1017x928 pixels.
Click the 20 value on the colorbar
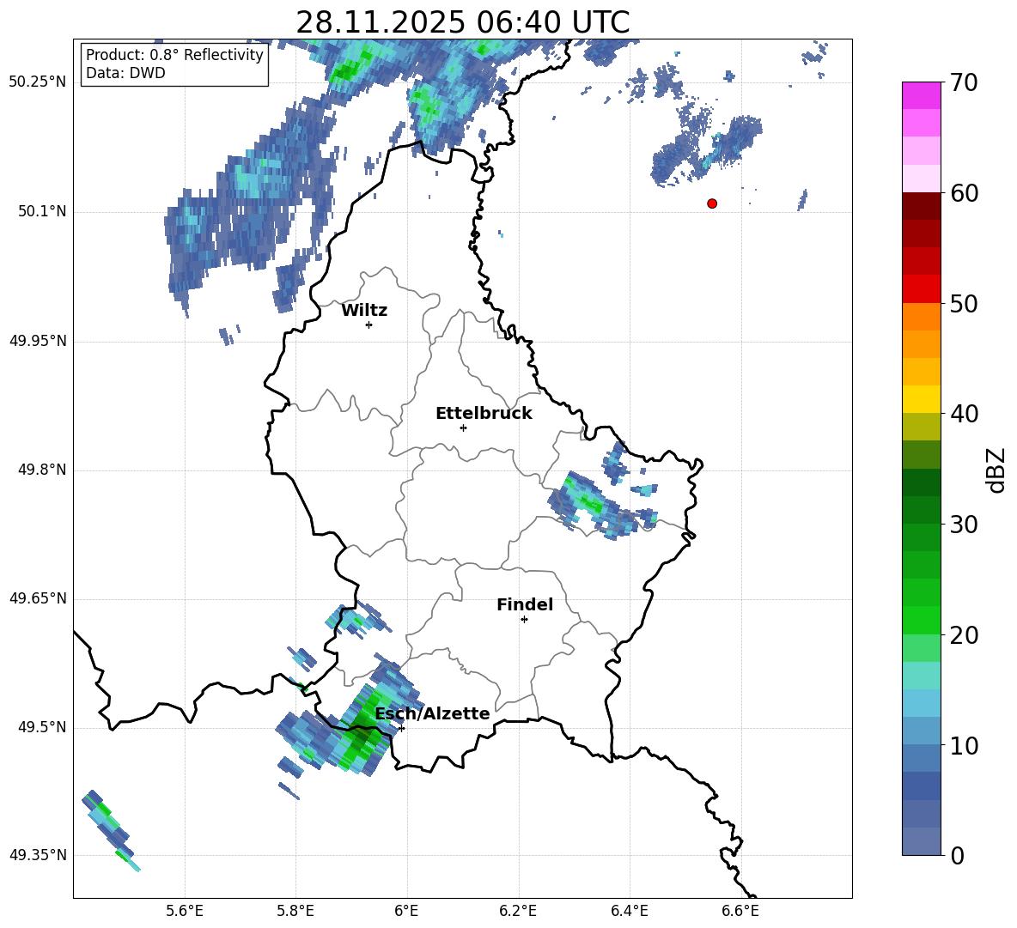pyautogui.click(x=964, y=635)
